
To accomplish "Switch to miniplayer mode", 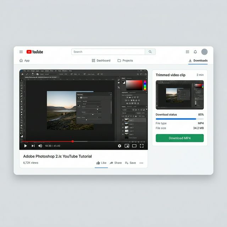I will 127,146.
